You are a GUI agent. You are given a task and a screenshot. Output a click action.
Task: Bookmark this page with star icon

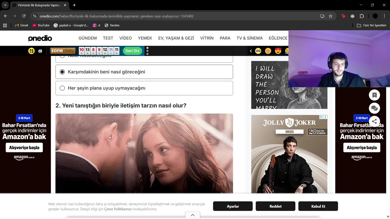(331, 16)
